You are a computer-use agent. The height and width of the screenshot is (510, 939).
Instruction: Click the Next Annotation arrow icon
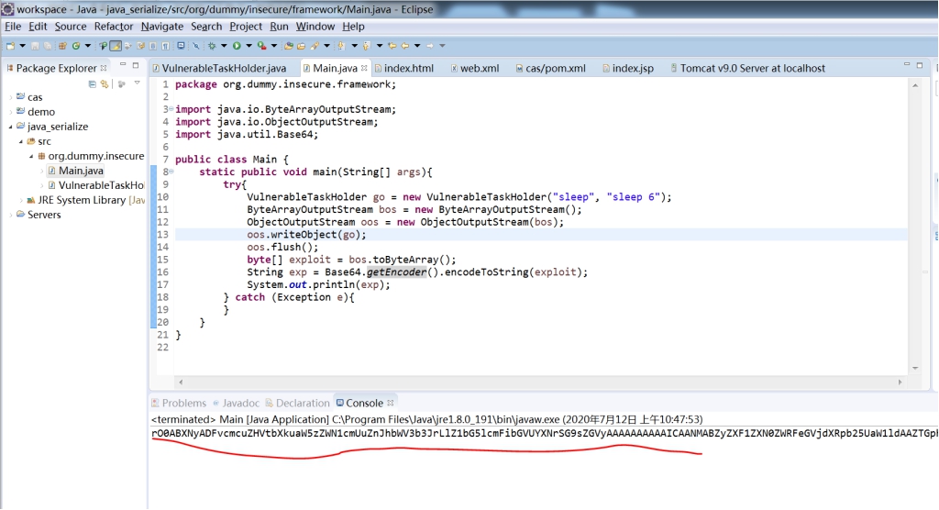coord(341,46)
